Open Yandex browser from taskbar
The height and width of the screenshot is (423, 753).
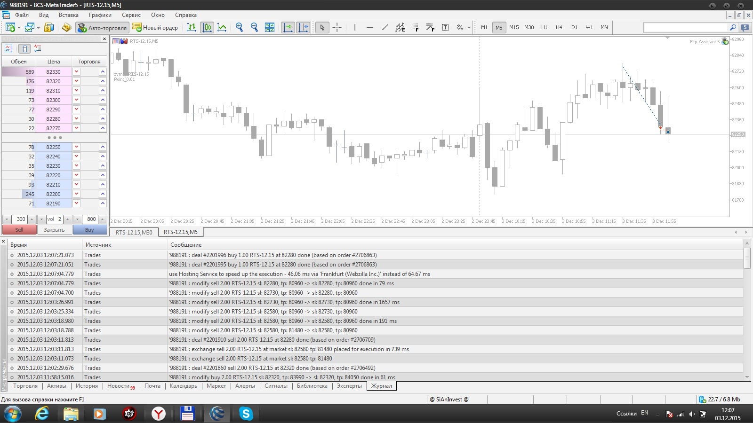click(159, 414)
